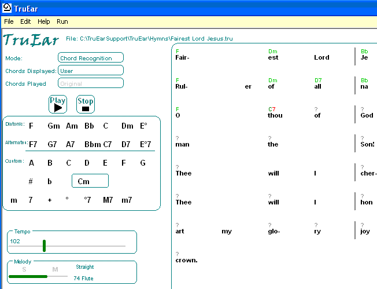377x289 pixels.
Task: Click the Straight rhythm setting
Action: click(x=84, y=267)
